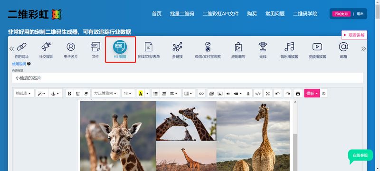Open the 电子名片 contact card type

click(x=71, y=50)
